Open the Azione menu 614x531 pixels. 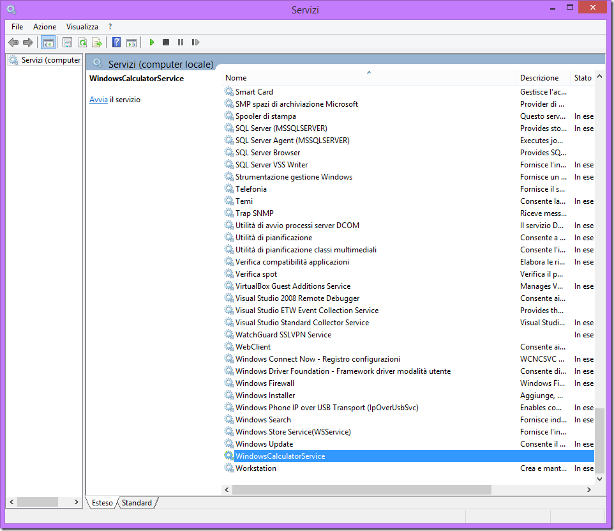pos(45,27)
